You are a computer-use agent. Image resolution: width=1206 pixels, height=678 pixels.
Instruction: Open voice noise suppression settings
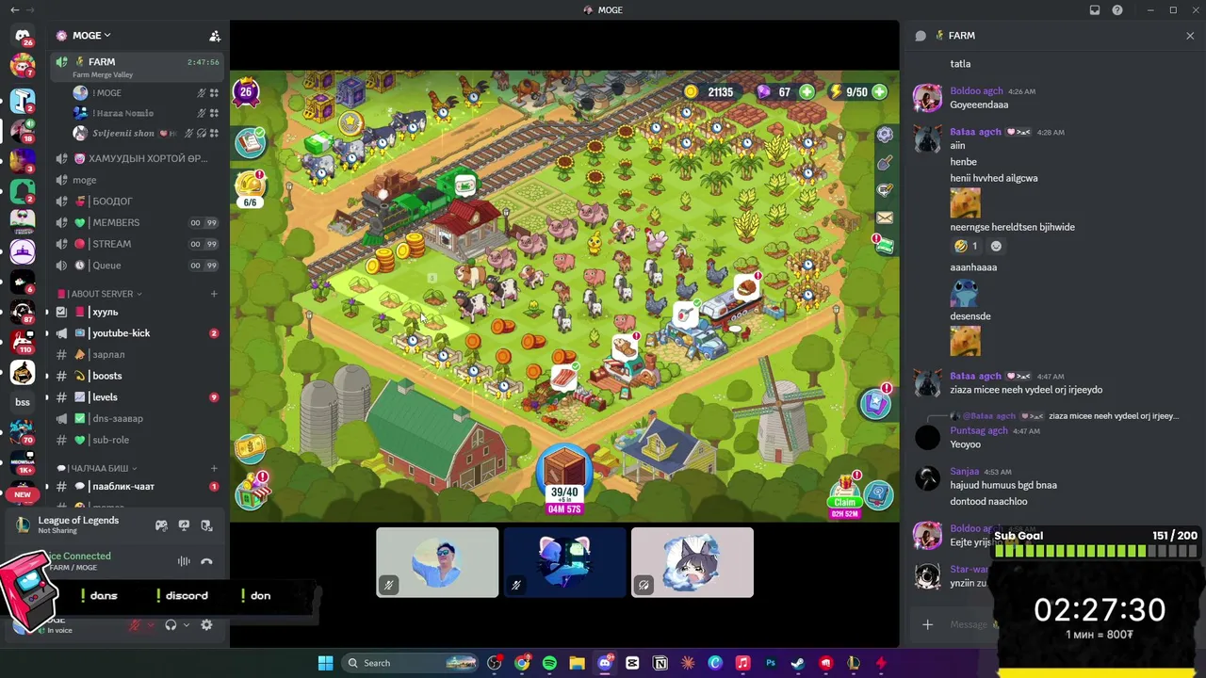coord(184,561)
